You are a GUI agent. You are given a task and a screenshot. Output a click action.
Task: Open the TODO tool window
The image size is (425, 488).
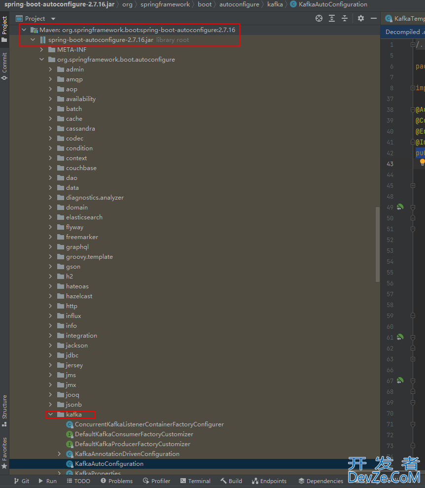[79, 481]
